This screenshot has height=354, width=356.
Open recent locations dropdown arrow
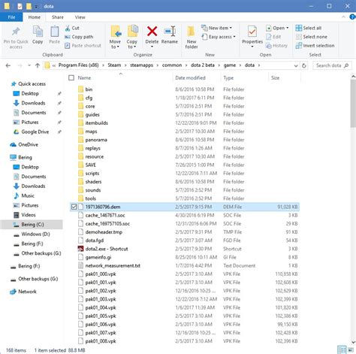pos(29,65)
